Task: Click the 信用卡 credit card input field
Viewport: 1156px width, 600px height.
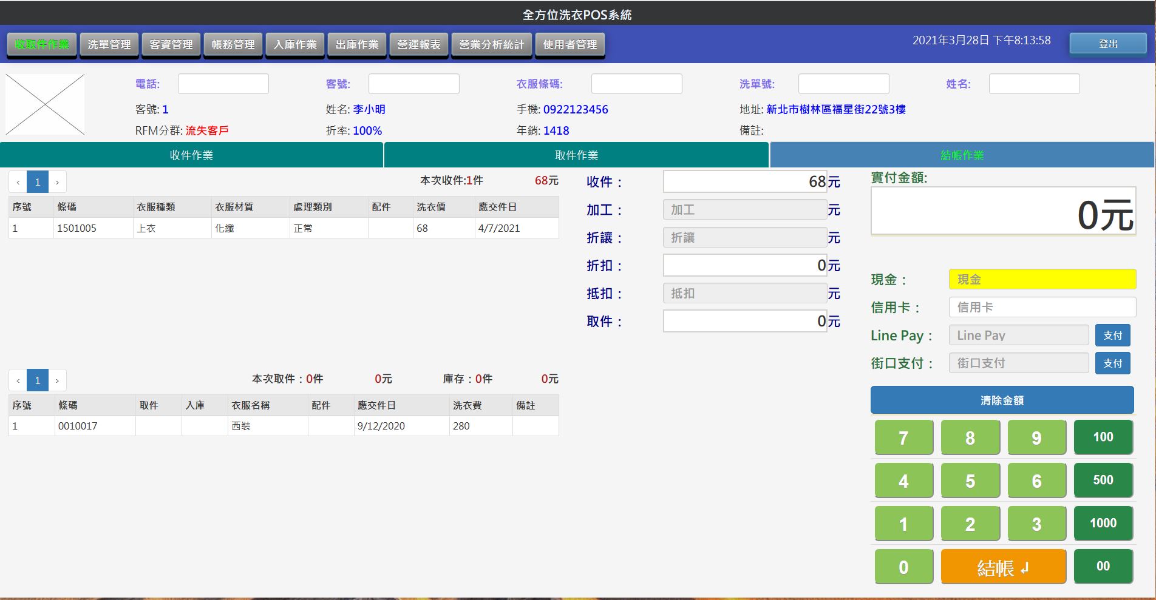Action: [x=1042, y=307]
